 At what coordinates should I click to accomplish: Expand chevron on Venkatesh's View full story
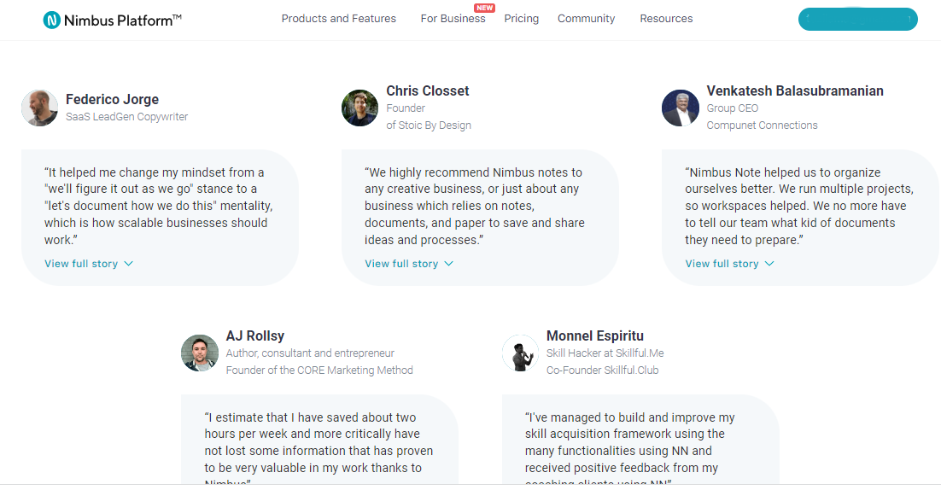pos(769,263)
